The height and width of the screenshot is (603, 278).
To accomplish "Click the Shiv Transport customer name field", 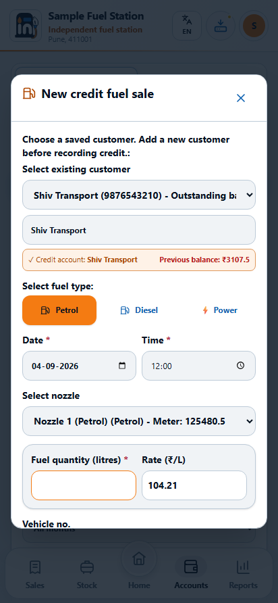I will pos(139,230).
